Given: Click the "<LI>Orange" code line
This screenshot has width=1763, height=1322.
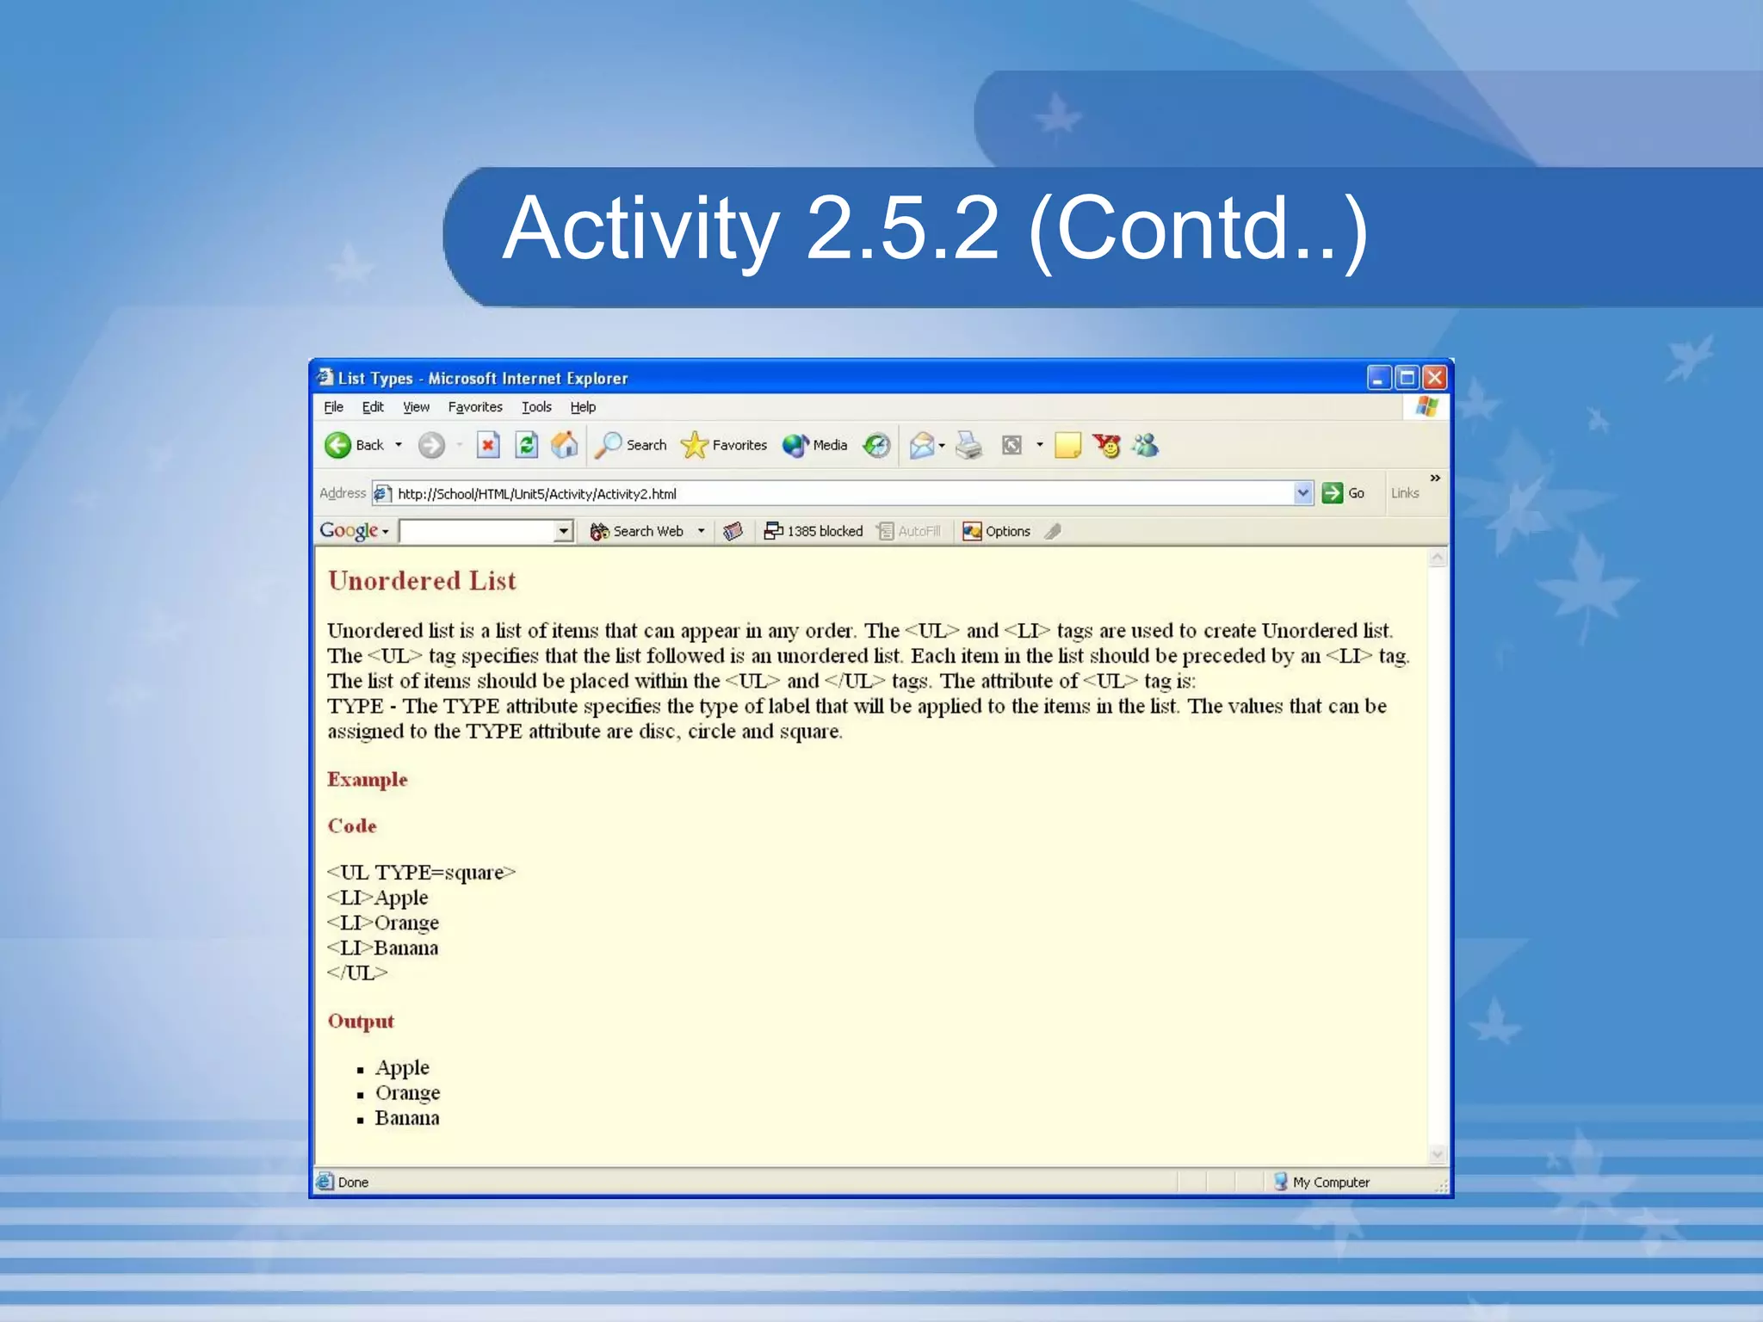Looking at the screenshot, I should coord(383,923).
